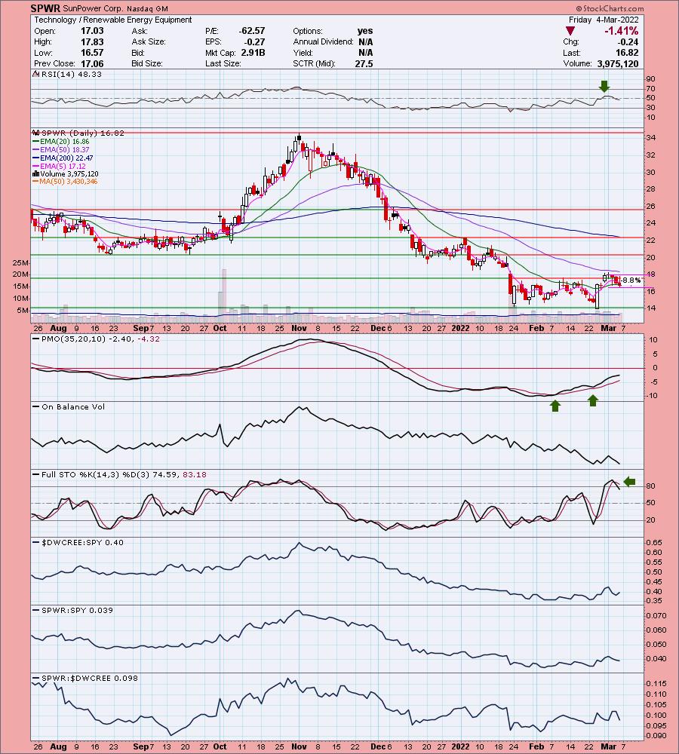Click the Options yes value
Viewport: 679px width, 754px height.
click(365, 31)
